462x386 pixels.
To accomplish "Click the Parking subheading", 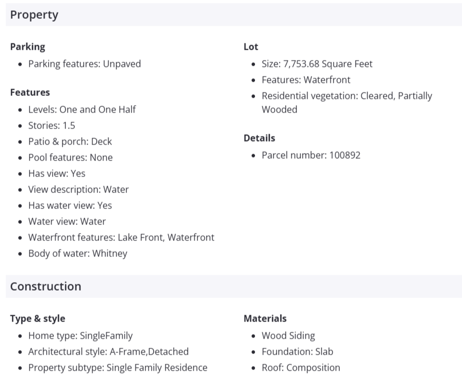I will [27, 47].
